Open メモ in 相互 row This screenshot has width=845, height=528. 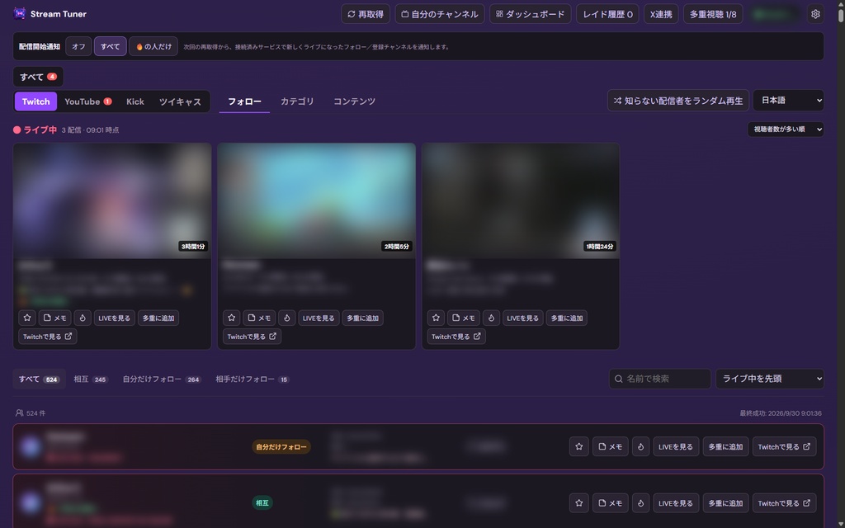click(x=610, y=502)
